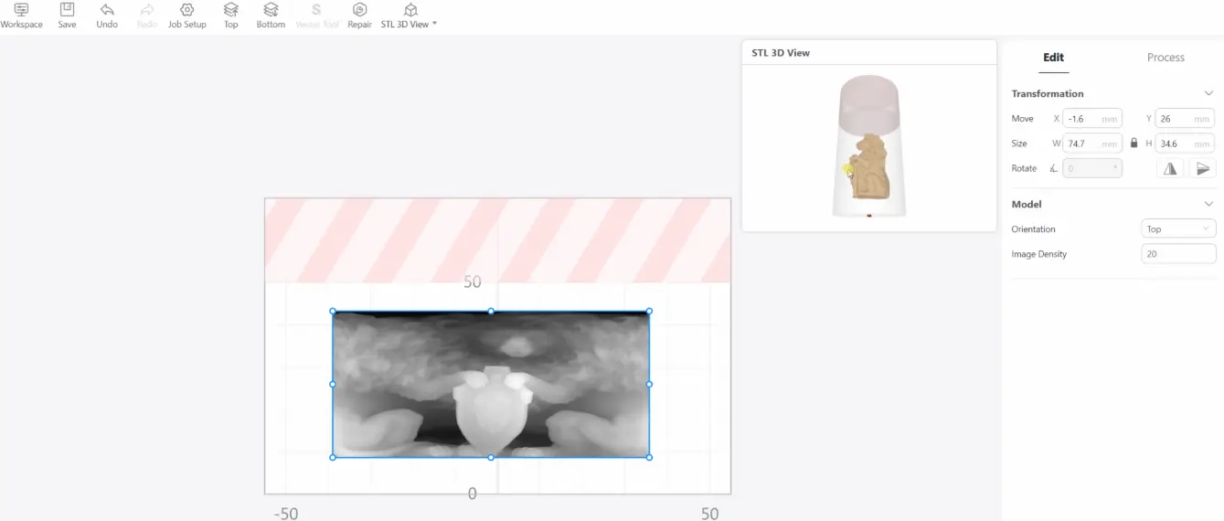1224x521 pixels.
Task: Click the Size W input field
Action: (x=1092, y=144)
